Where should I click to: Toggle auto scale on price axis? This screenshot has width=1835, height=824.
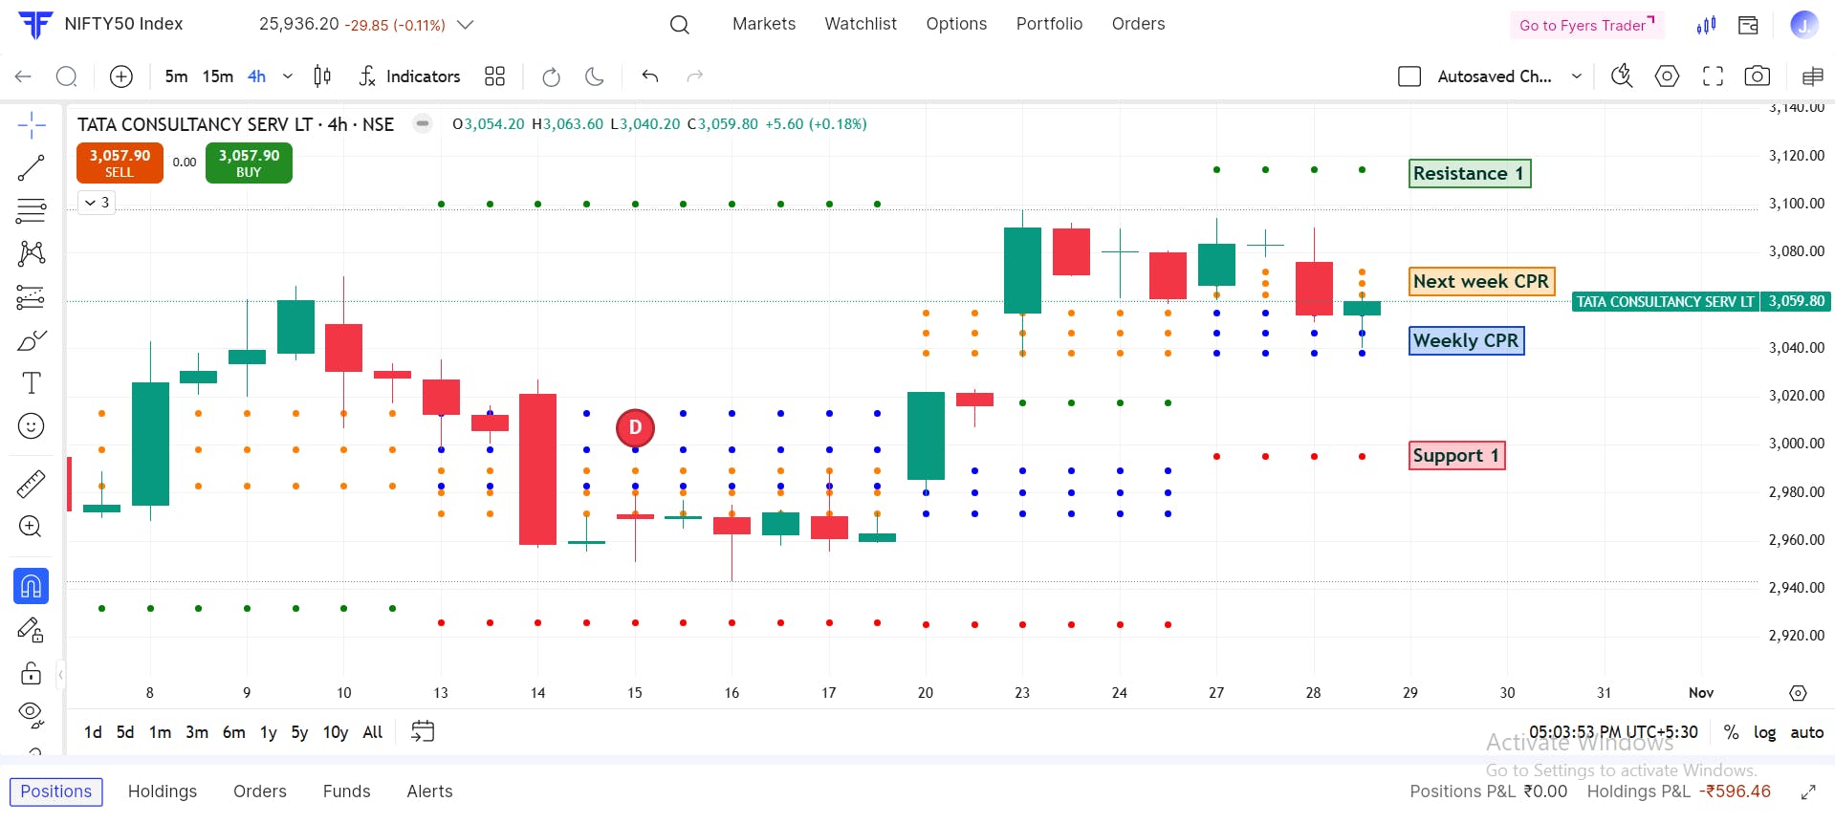pyautogui.click(x=1806, y=732)
